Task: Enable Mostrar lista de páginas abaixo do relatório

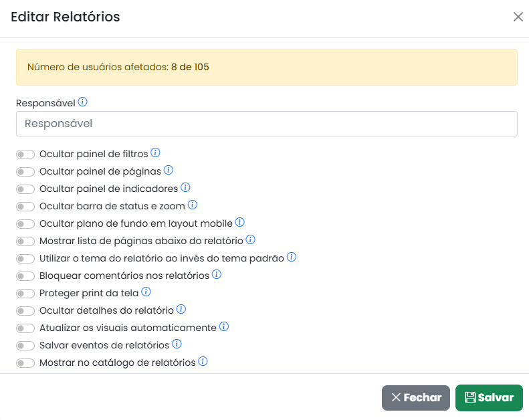Action: tap(25, 241)
